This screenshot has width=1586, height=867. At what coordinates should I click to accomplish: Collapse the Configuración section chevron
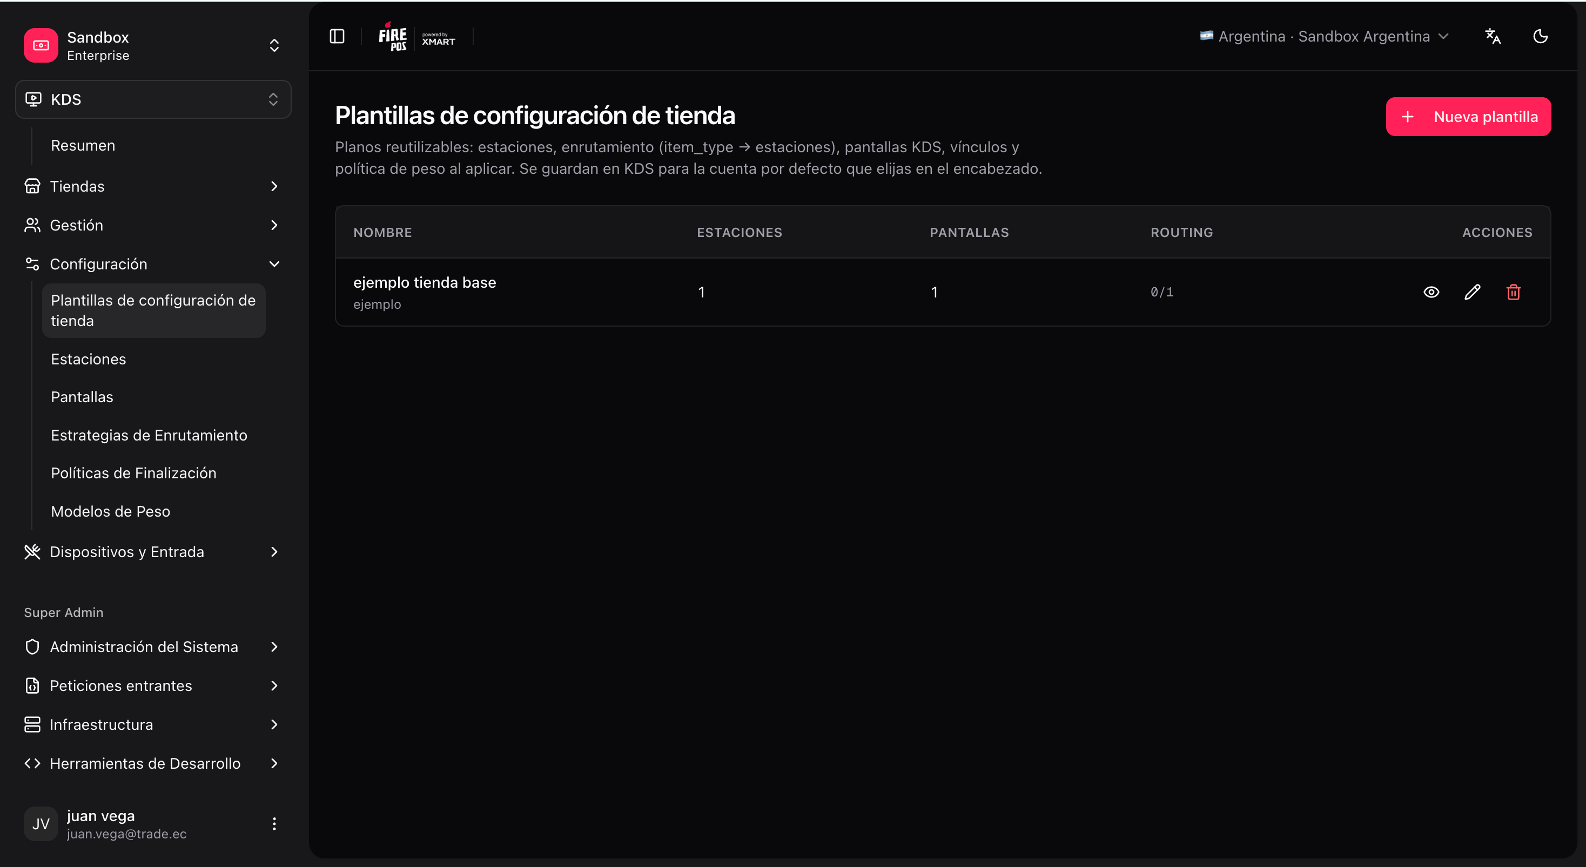point(274,264)
